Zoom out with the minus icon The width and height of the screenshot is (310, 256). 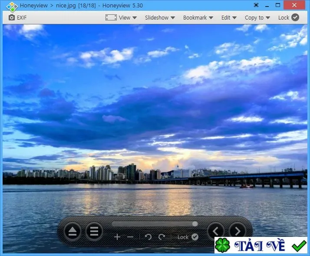pos(130,237)
